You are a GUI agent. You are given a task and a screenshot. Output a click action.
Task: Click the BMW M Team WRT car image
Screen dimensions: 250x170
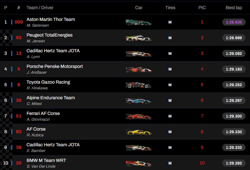[x=138, y=163]
